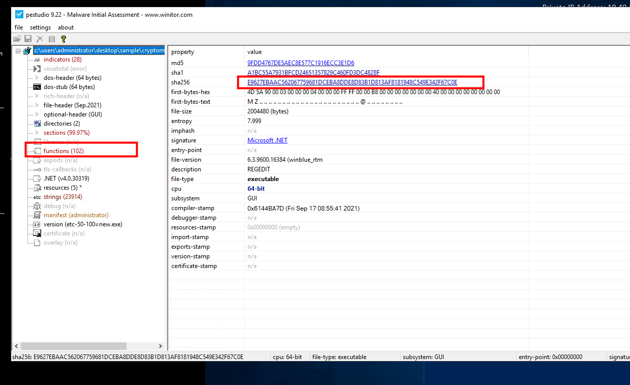Click the right arrow of tree scrollbar
Viewport: 630px width, 385px height.
pyautogui.click(x=161, y=346)
